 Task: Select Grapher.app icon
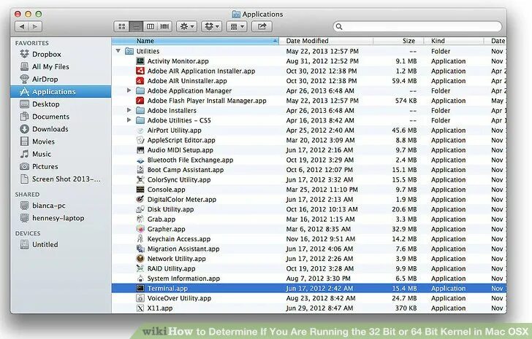pos(140,229)
